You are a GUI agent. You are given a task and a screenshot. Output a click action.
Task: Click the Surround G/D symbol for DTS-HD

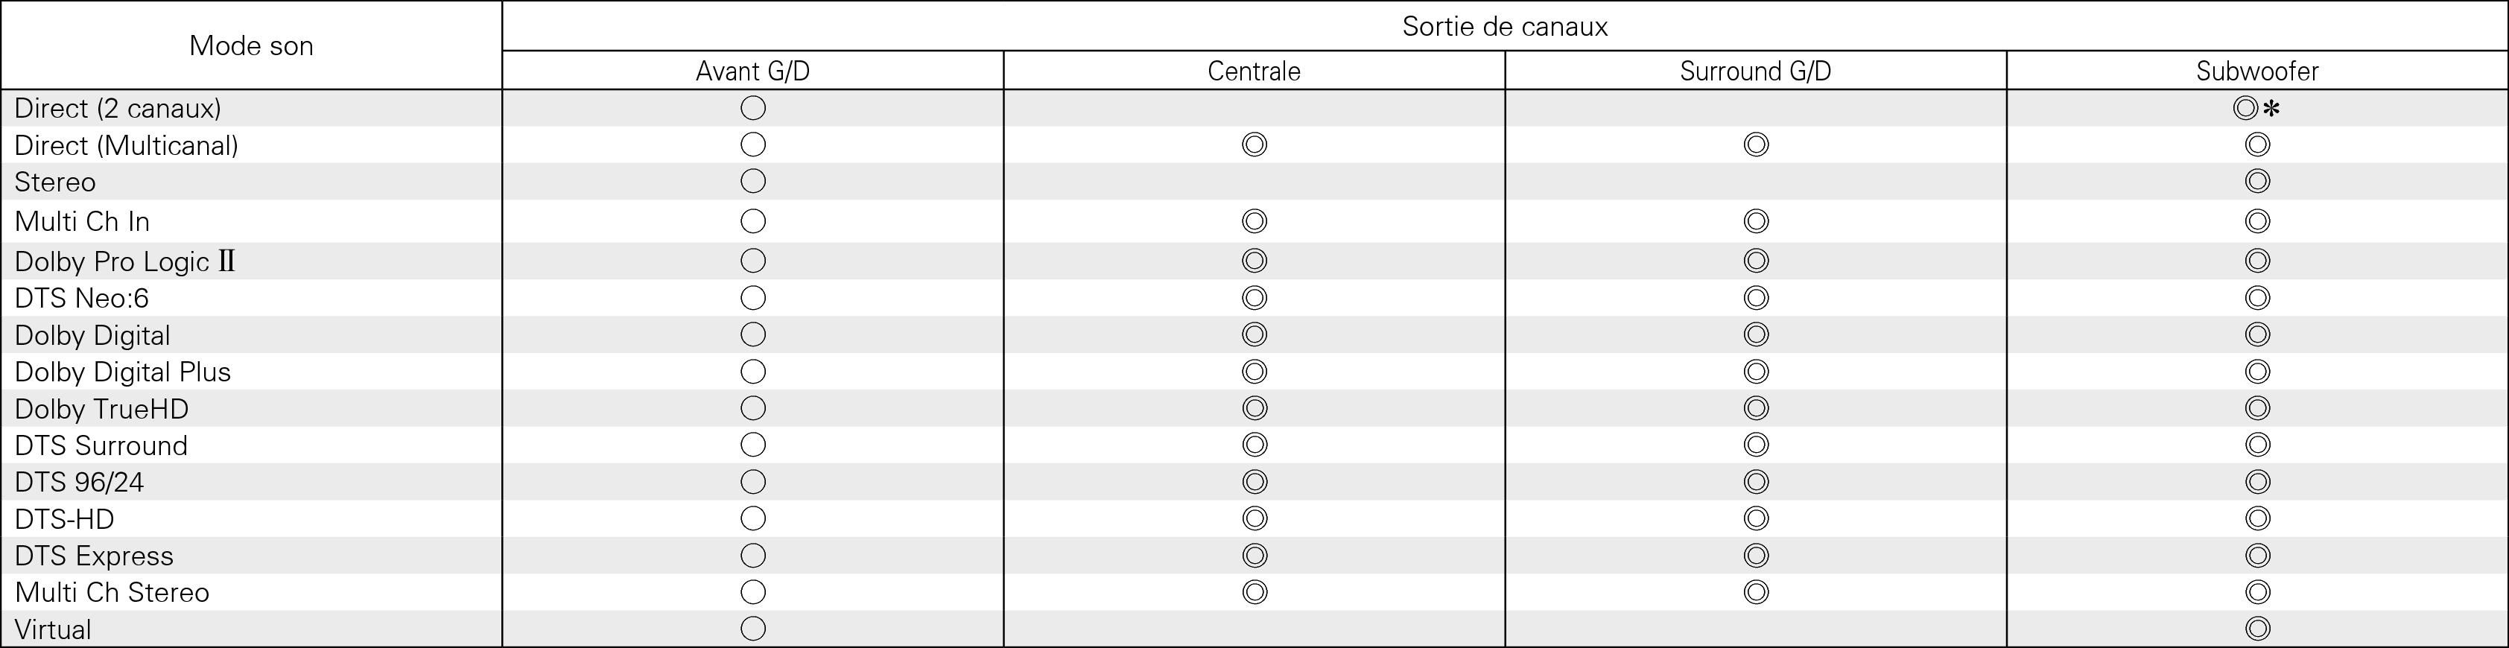tap(1756, 518)
